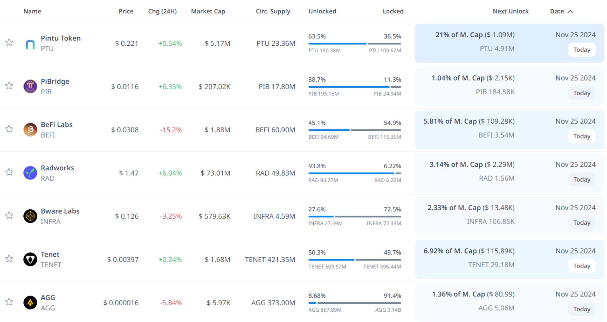The height and width of the screenshot is (322, 607).
Task: Click the Pintu Token logo icon
Action: 30,45
